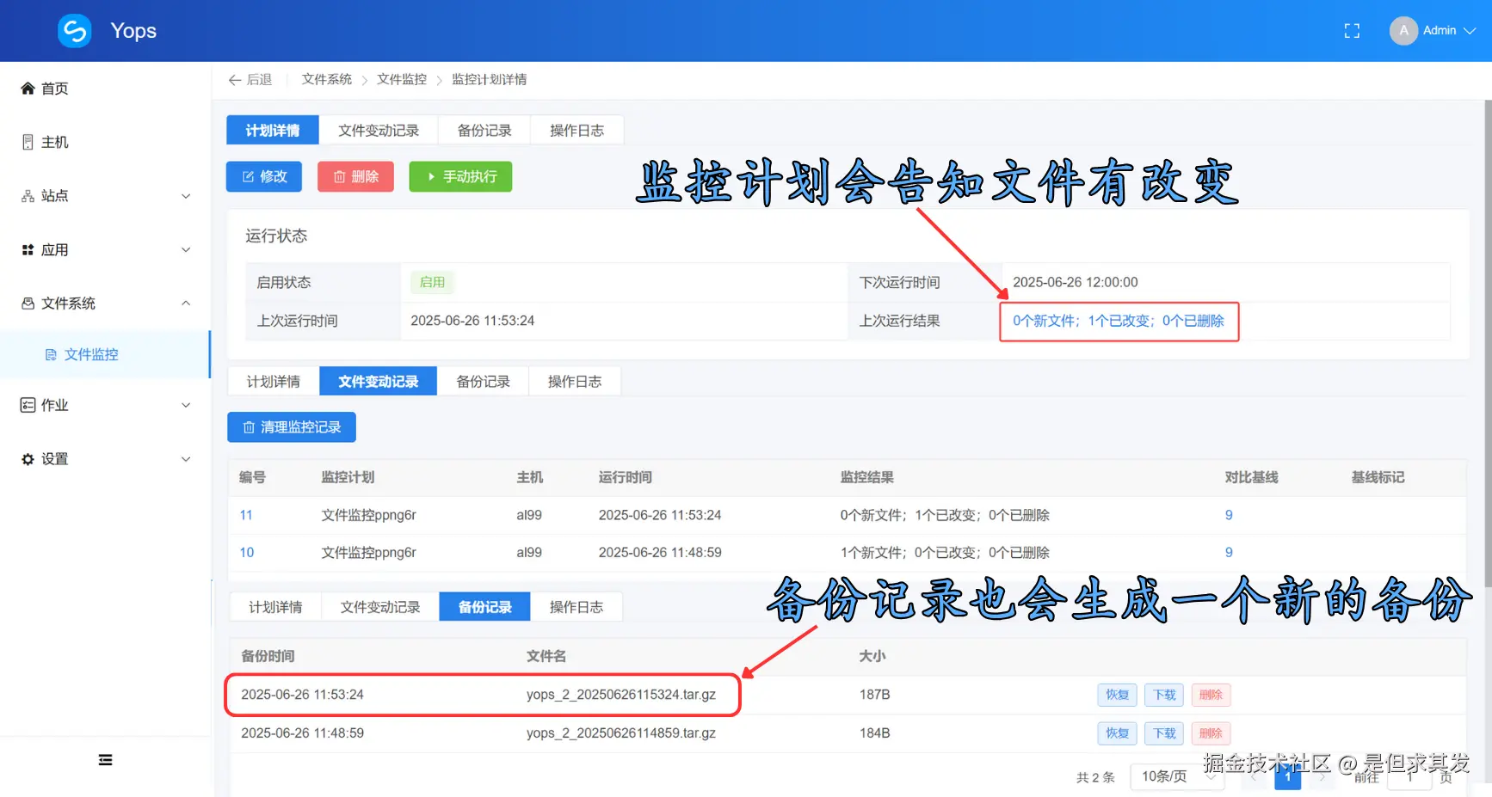Screen dimensions: 1492x797
Task: Click the Yops logo icon
Action: click(x=74, y=30)
